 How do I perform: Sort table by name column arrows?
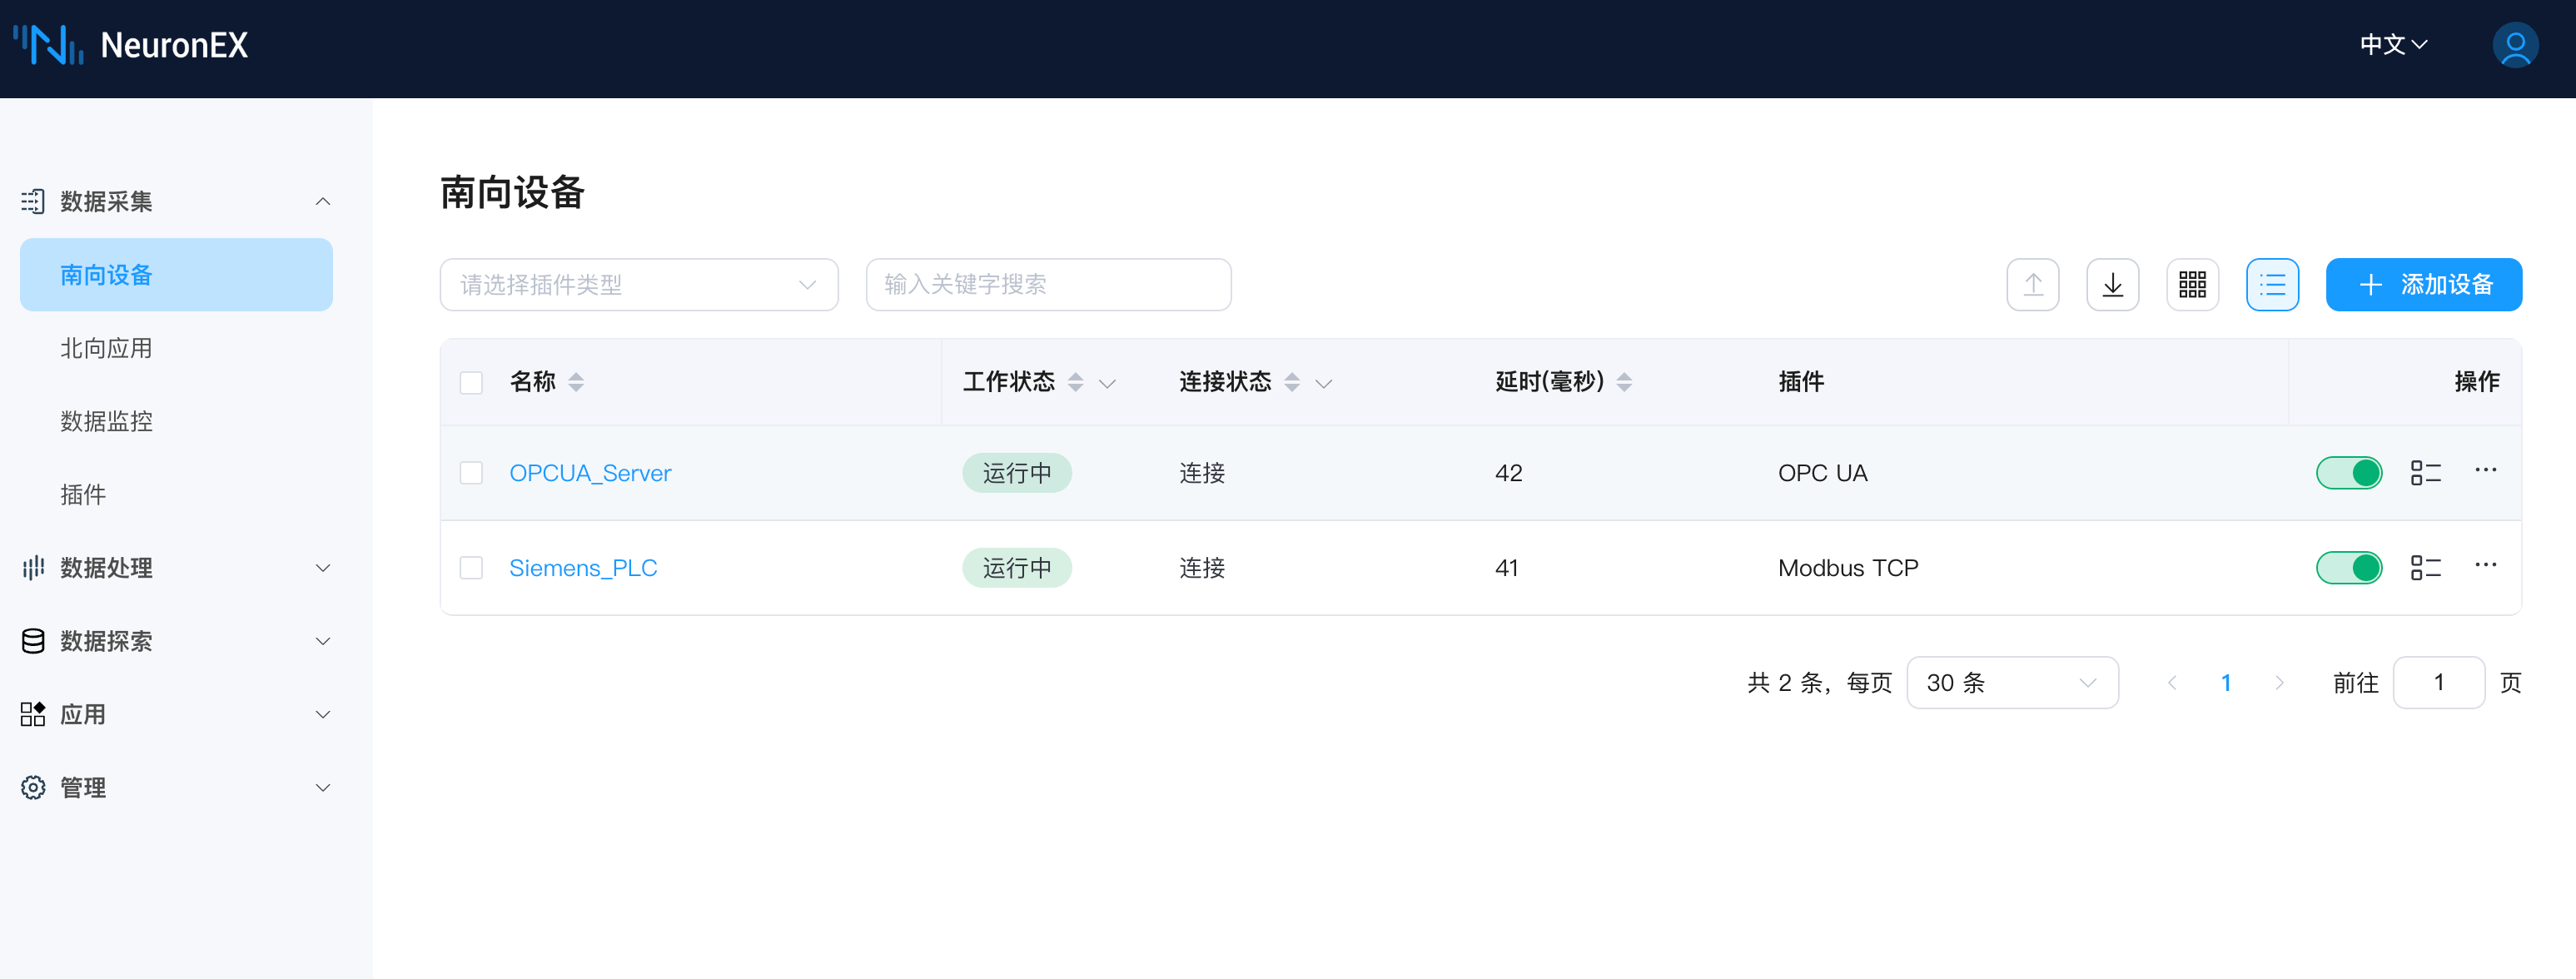(576, 382)
